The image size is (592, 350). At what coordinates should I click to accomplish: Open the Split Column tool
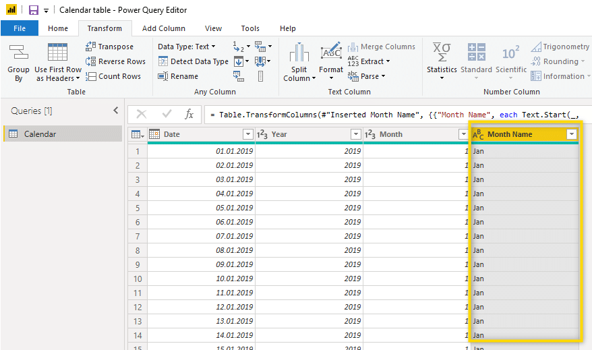[299, 62]
